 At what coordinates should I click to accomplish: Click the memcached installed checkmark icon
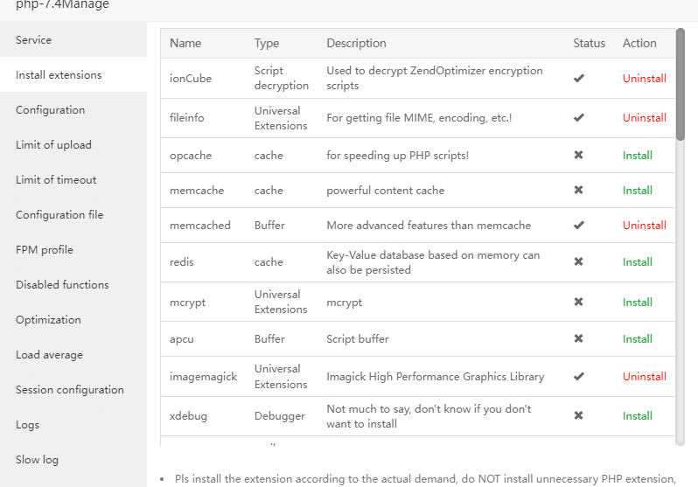click(x=578, y=226)
